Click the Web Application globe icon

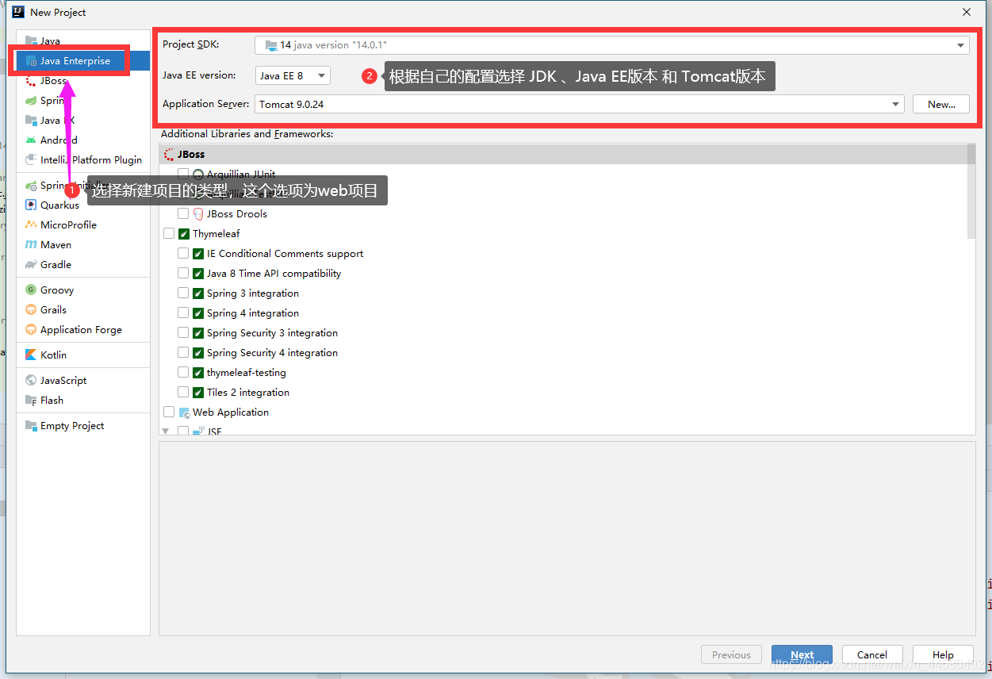coord(184,412)
